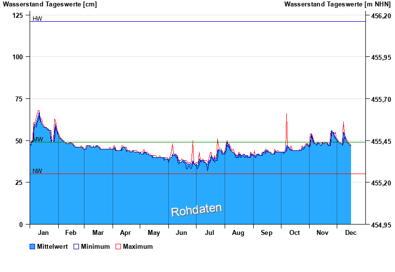
Task: Select the Maximum legend label
Action: pyautogui.click(x=138, y=246)
